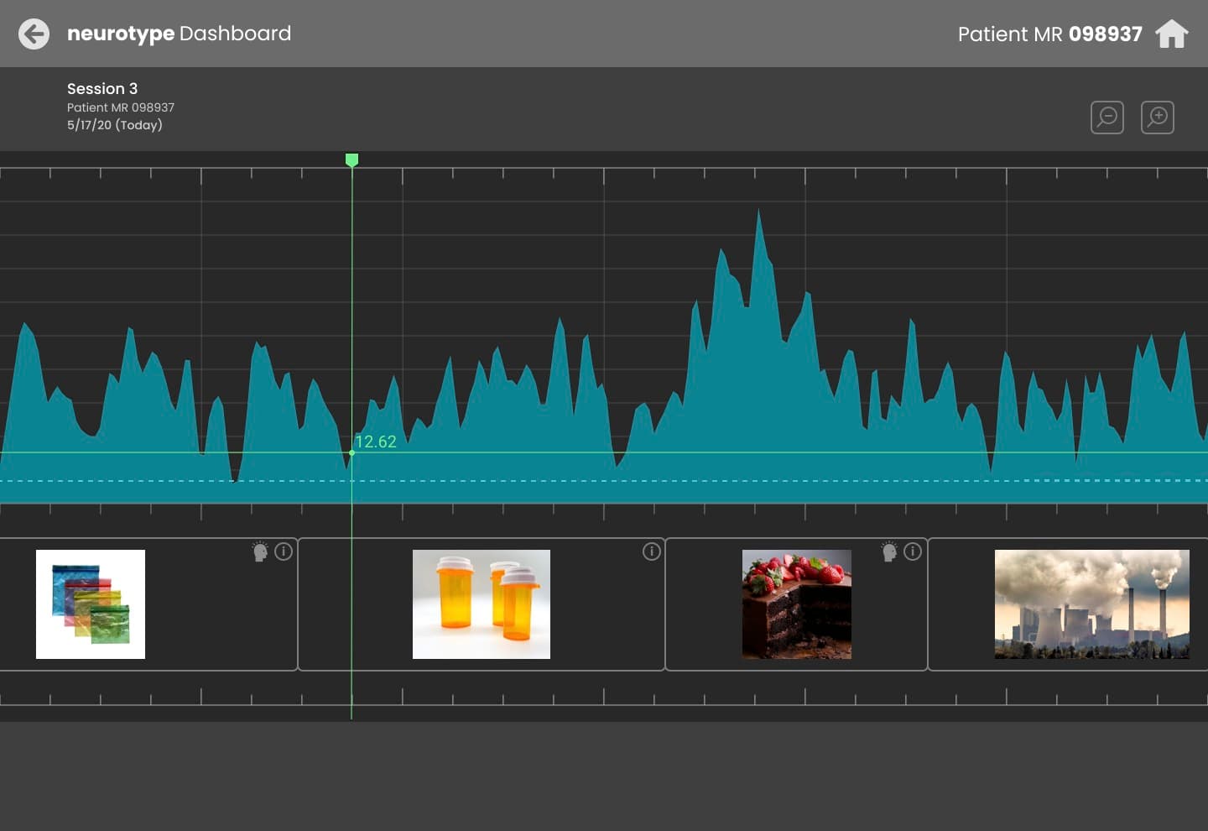Toggle the thought indicator above the first stimulus
Viewport: 1208px width, 831px height.
pyautogui.click(x=260, y=551)
